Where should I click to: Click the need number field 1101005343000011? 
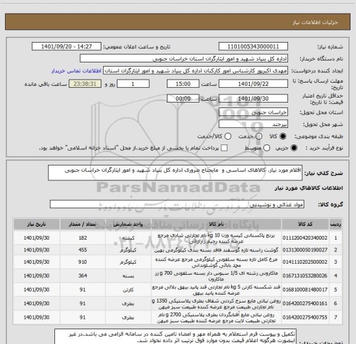pos(253,46)
